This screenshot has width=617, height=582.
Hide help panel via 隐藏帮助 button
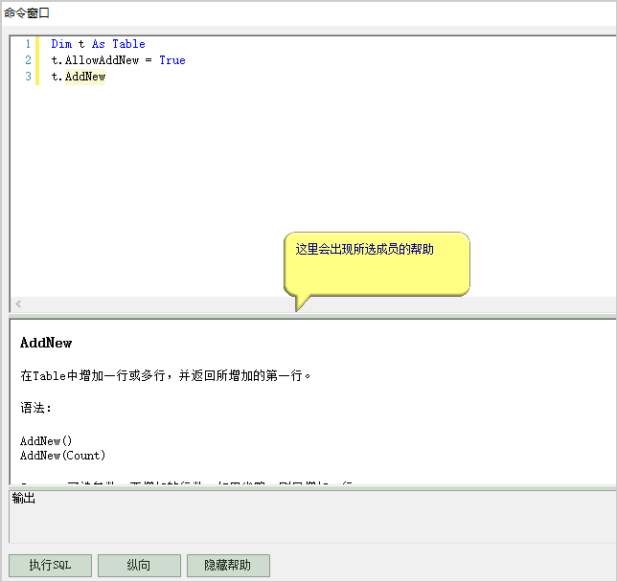[x=228, y=566]
